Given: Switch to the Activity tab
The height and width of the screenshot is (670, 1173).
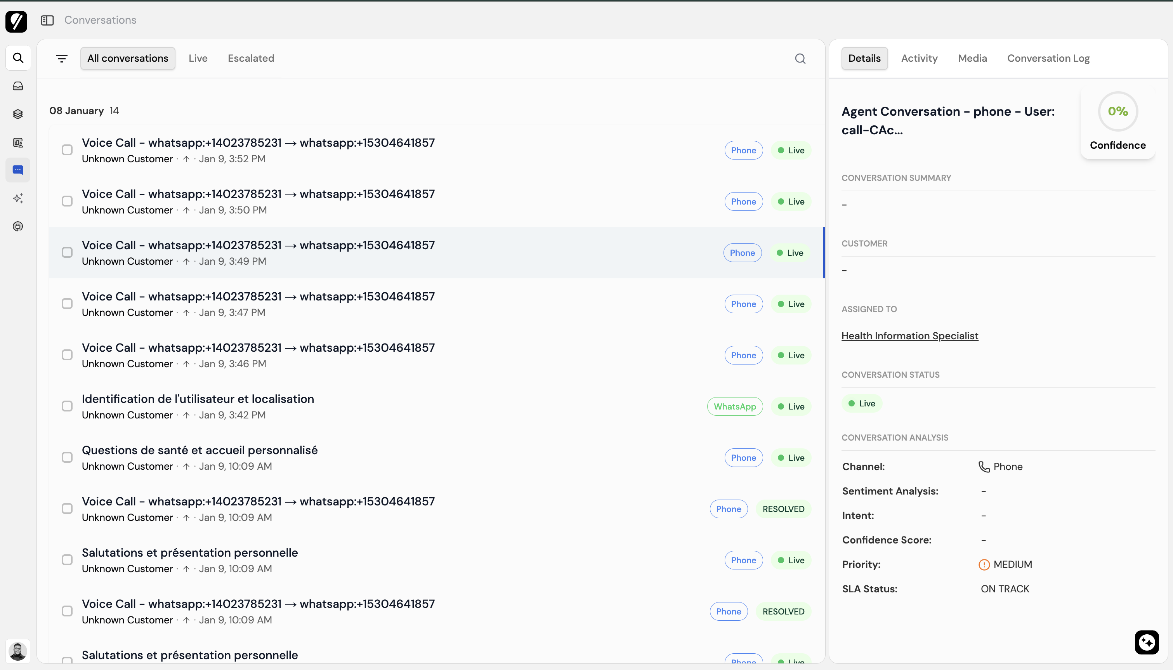Looking at the screenshot, I should (919, 59).
